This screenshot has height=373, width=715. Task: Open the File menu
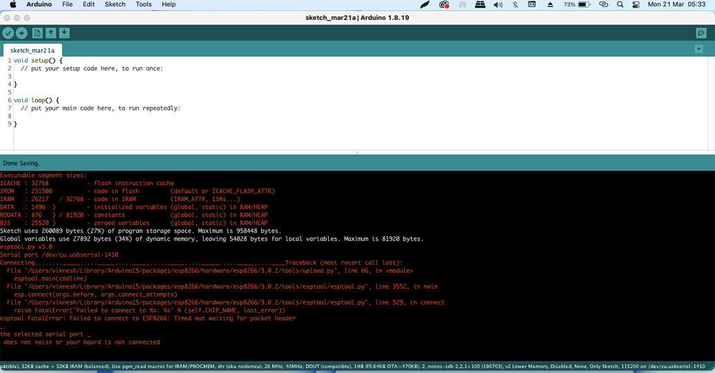pyautogui.click(x=67, y=4)
